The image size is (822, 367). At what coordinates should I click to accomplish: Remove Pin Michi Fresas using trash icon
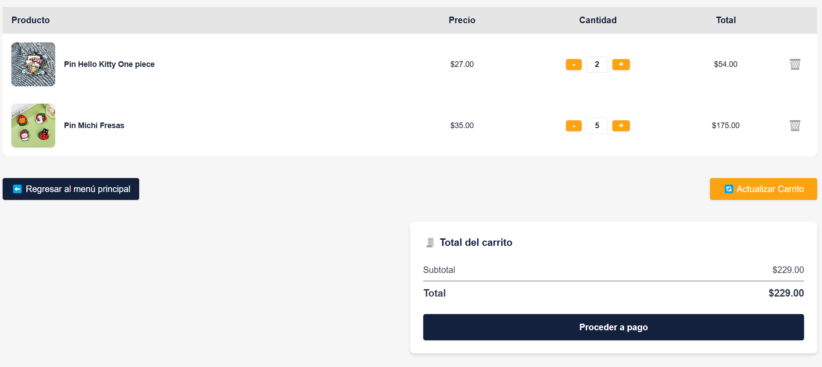coord(795,126)
